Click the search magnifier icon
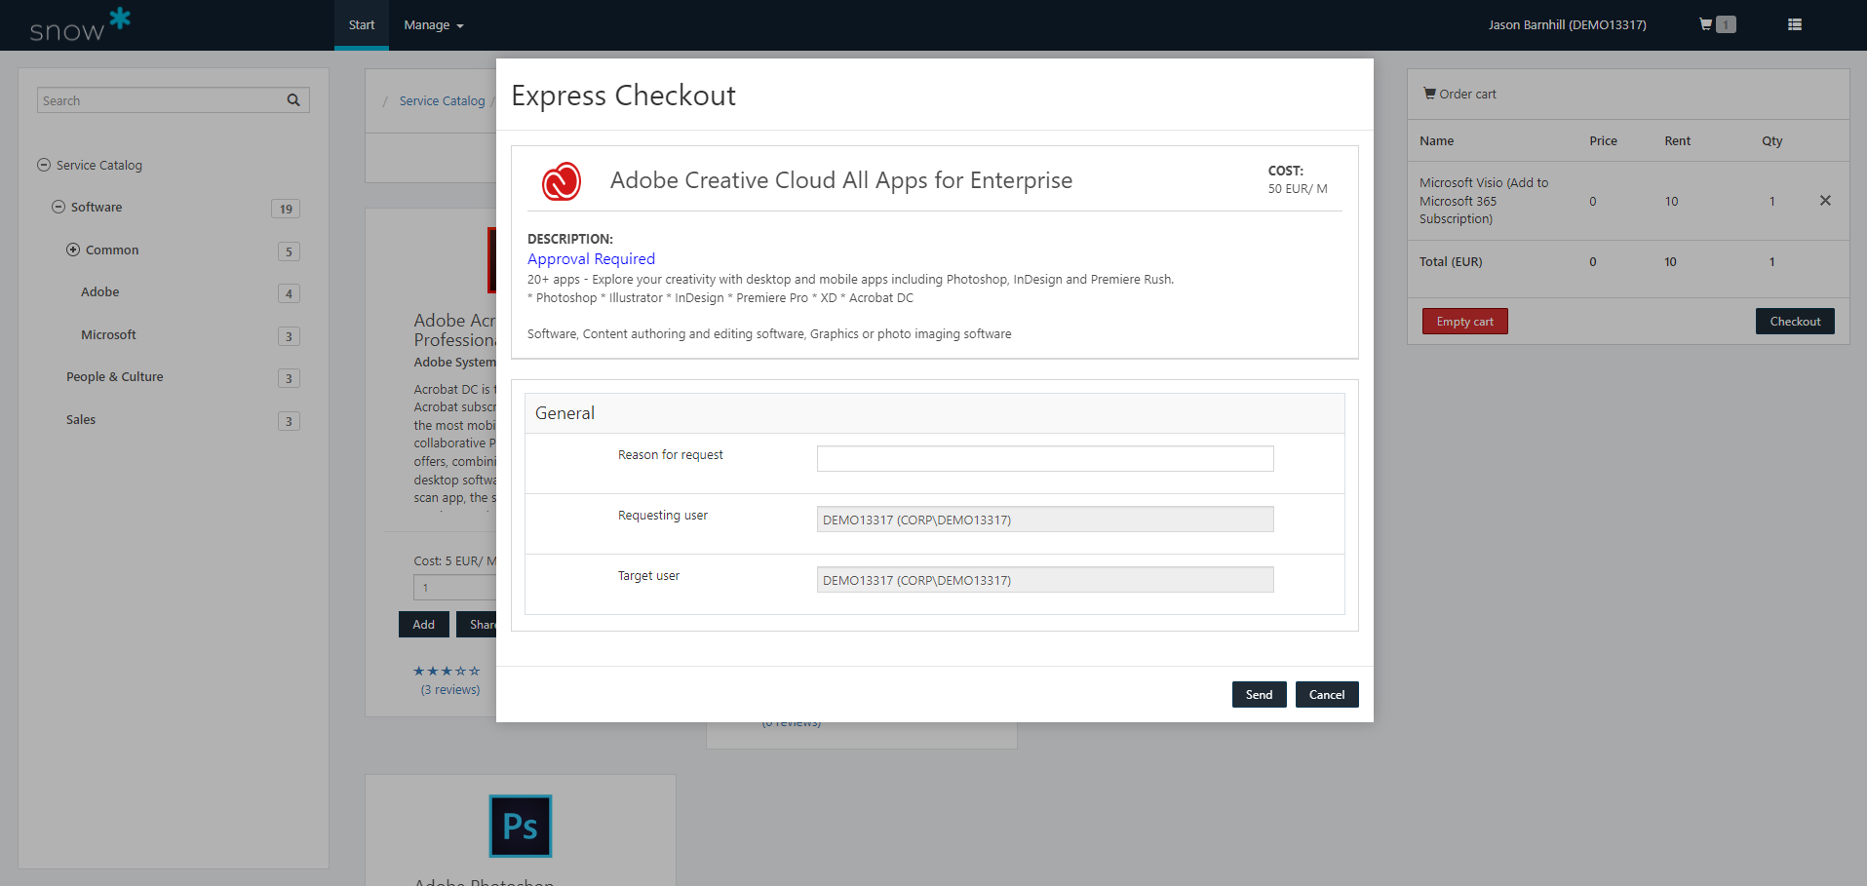This screenshot has width=1867, height=886. tap(293, 100)
